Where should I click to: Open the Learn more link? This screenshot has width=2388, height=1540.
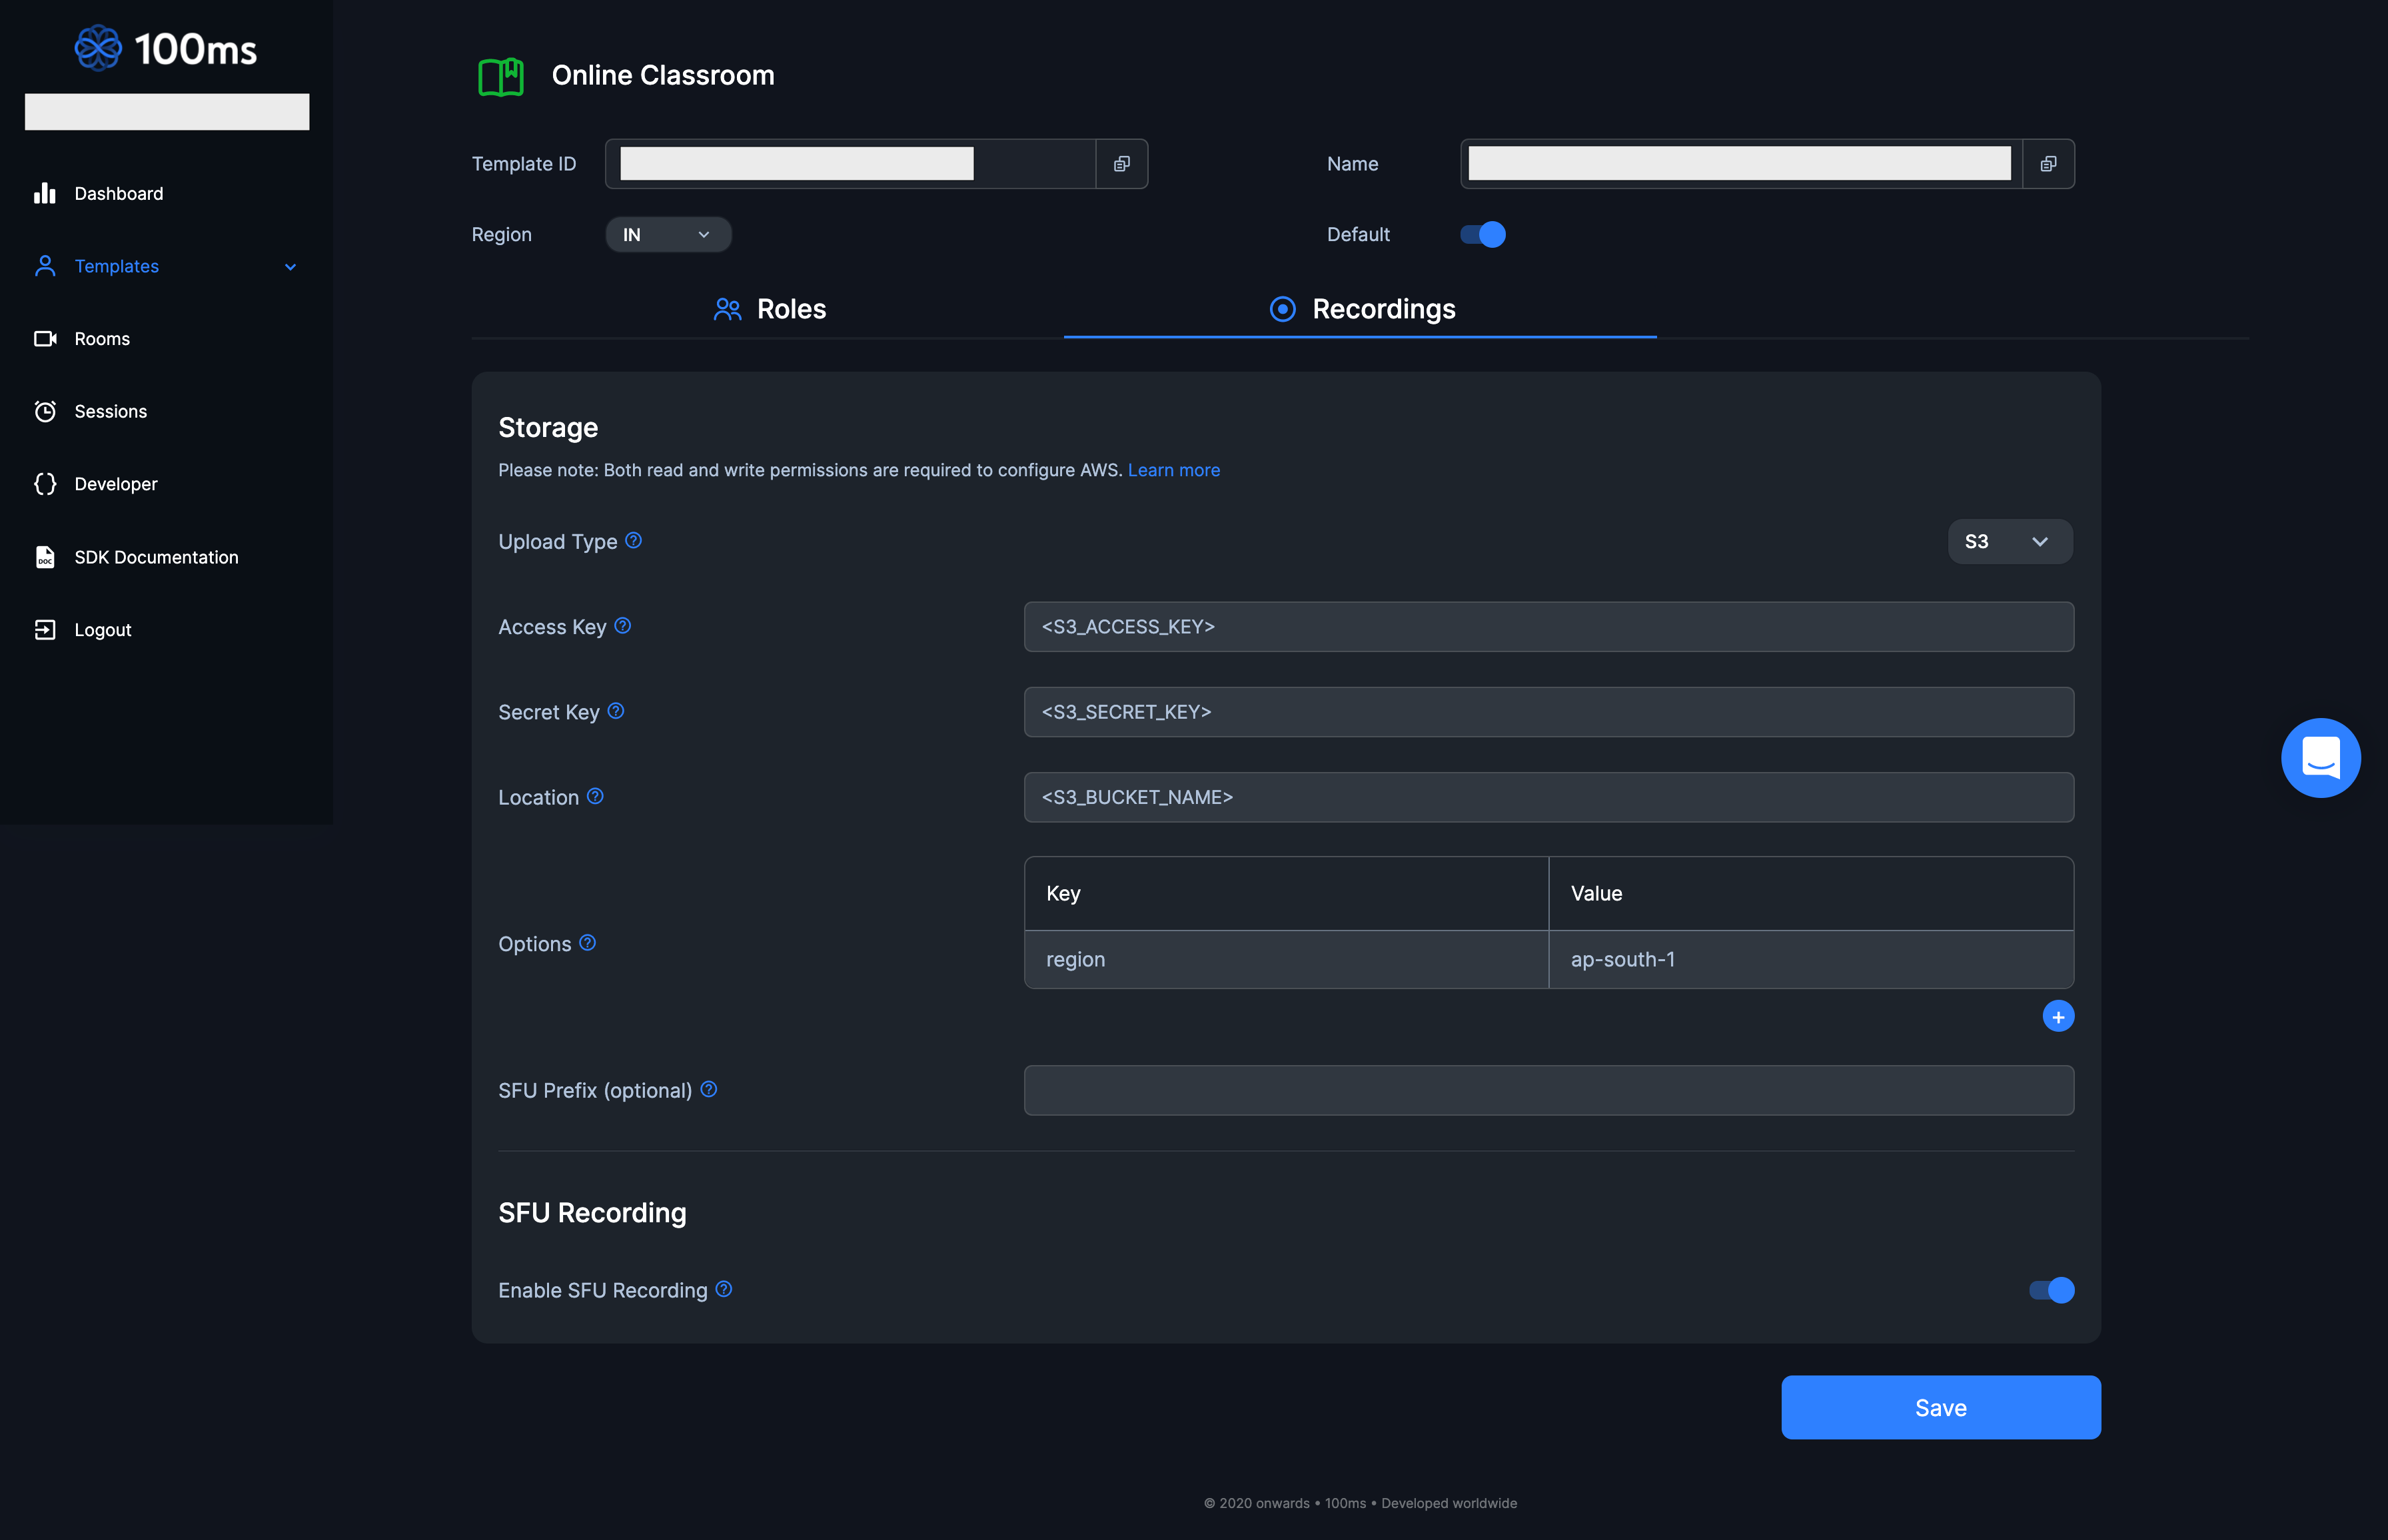(x=1173, y=470)
